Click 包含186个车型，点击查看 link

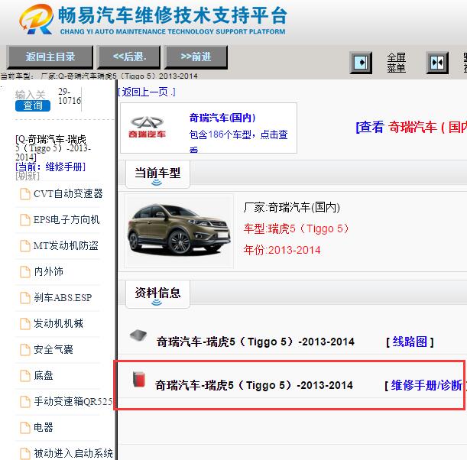click(x=238, y=140)
